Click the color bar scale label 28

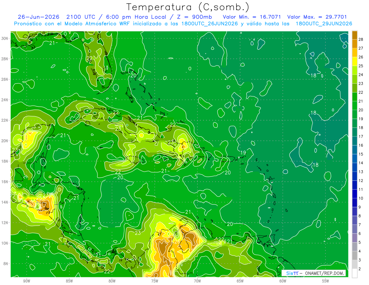[361, 39]
